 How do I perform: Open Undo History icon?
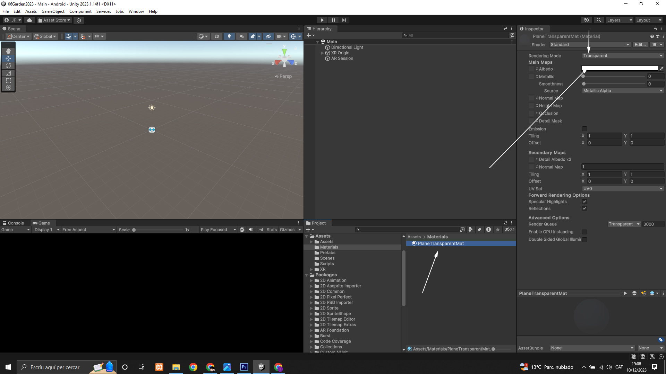[586, 20]
